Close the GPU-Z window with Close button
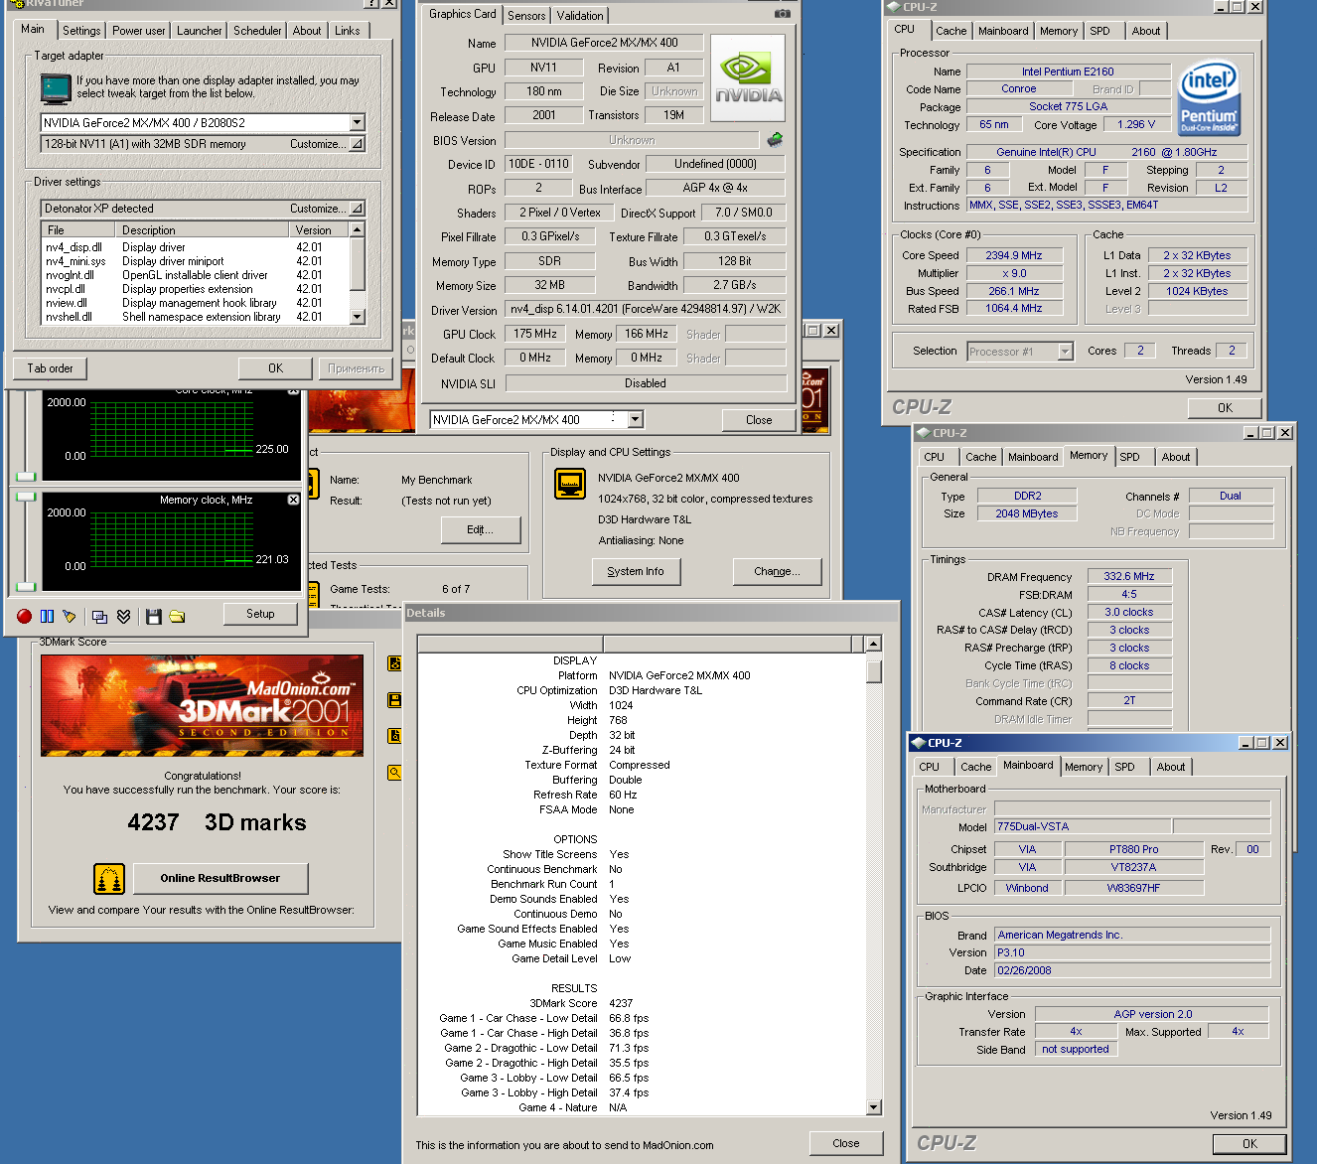1317x1164 pixels. [x=759, y=420]
